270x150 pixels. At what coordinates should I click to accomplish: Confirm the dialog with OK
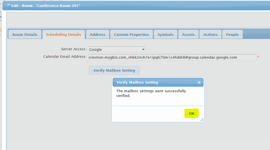tap(191, 113)
